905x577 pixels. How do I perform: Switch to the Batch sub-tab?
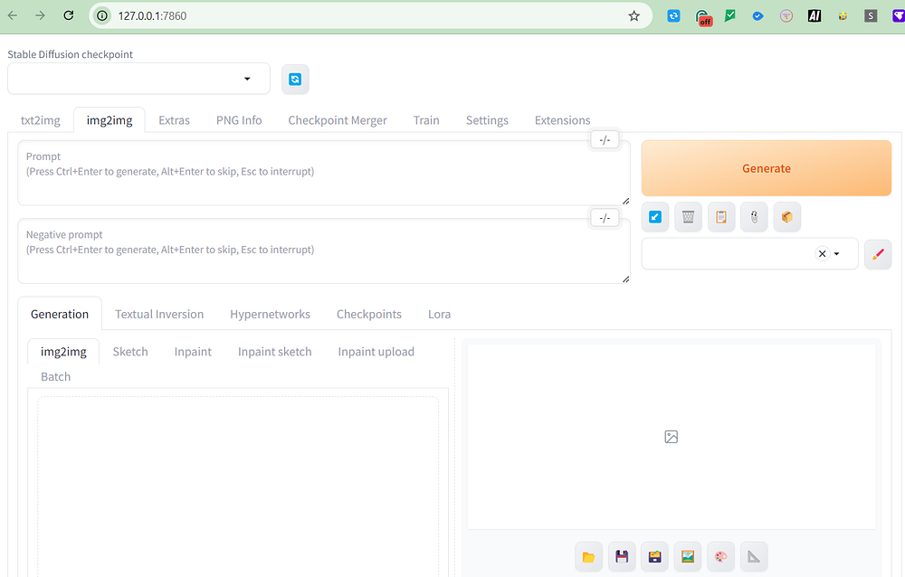click(x=56, y=376)
